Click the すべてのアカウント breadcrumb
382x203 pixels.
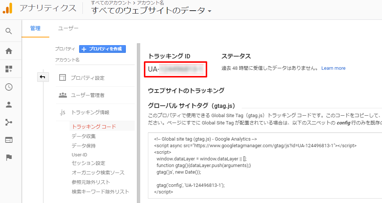[x=111, y=3]
